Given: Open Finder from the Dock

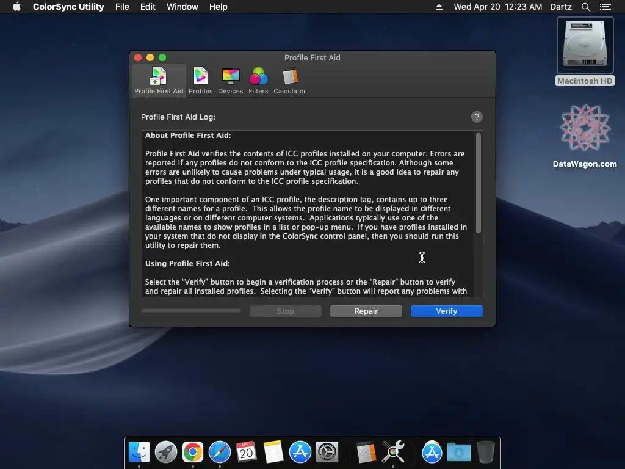Looking at the screenshot, I should [139, 452].
